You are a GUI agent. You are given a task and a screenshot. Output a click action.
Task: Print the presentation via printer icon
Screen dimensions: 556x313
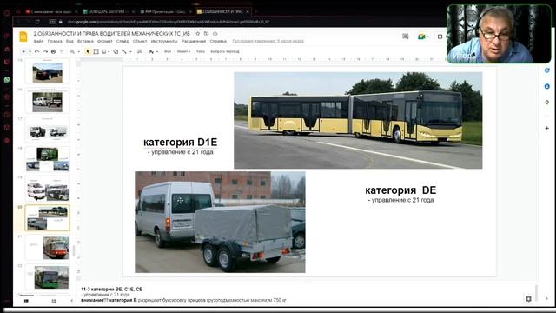point(53,52)
